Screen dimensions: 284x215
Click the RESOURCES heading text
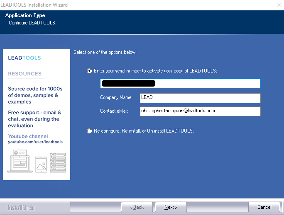[25, 74]
